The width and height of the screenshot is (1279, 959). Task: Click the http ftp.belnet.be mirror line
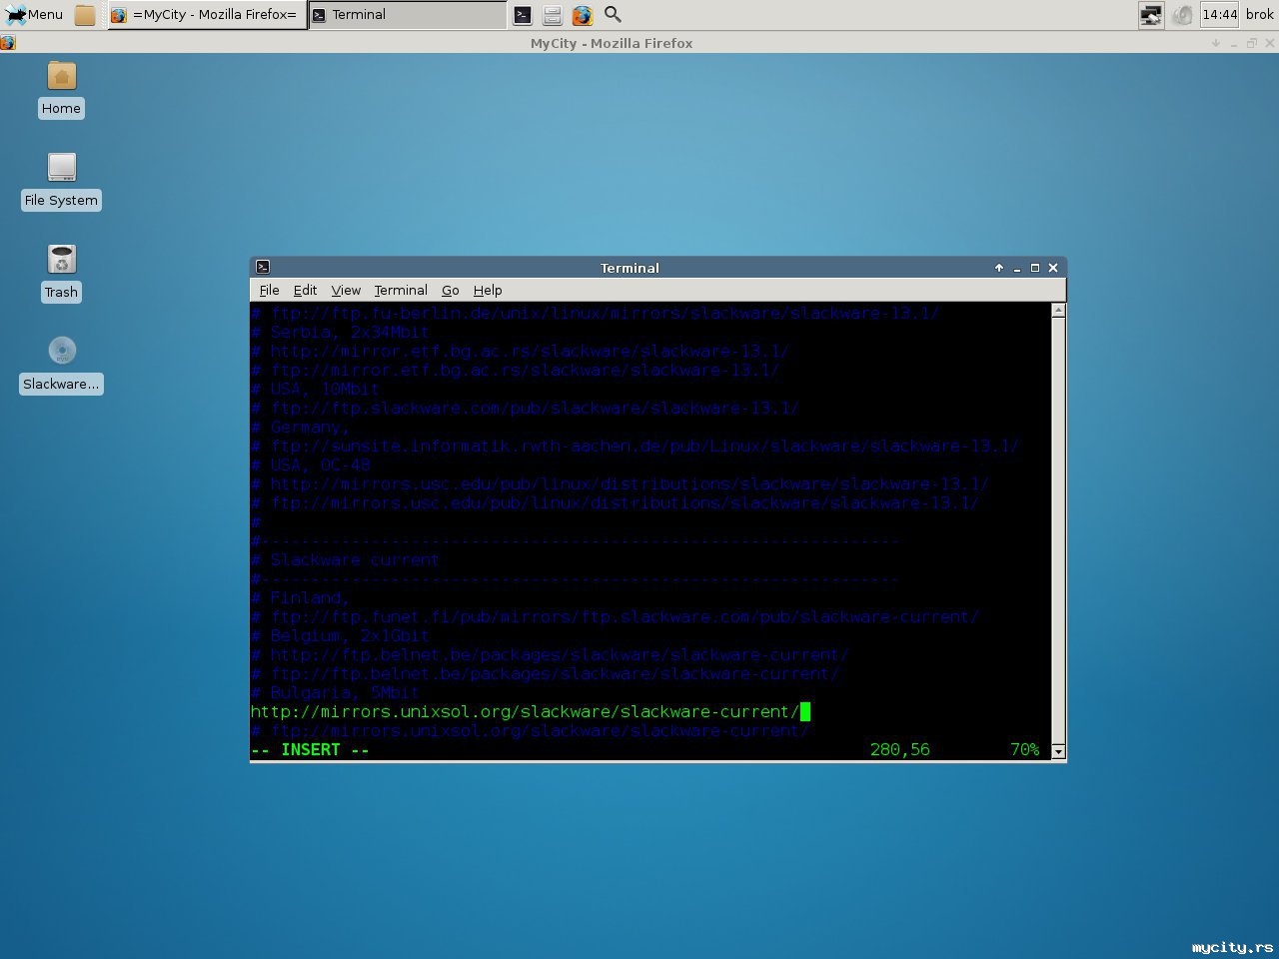tap(550, 654)
